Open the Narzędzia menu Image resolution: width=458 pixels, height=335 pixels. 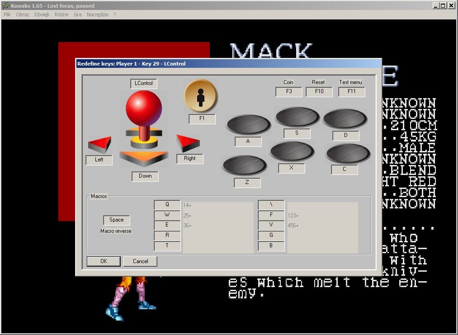pyautogui.click(x=98, y=14)
